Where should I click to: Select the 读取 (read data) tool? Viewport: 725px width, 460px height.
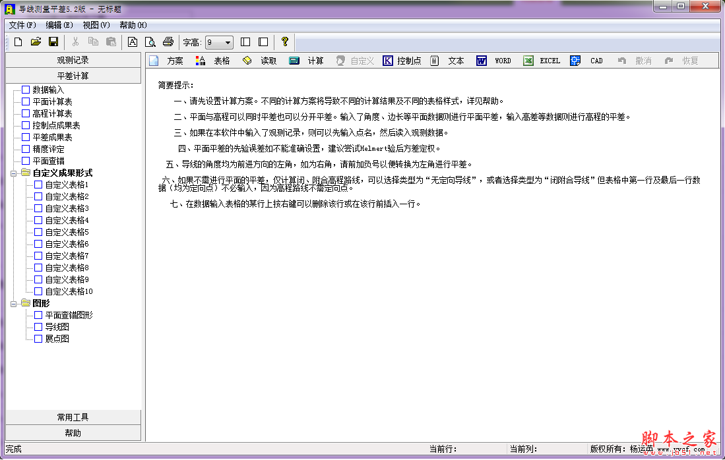pos(256,60)
